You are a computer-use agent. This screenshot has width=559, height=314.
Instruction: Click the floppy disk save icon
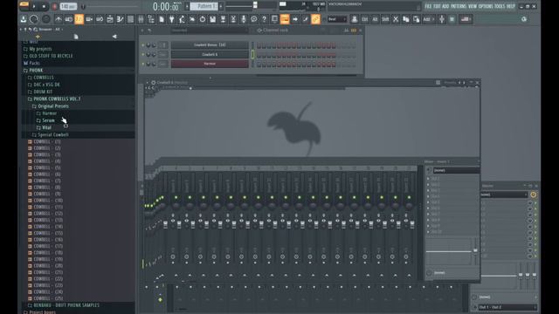[213, 19]
